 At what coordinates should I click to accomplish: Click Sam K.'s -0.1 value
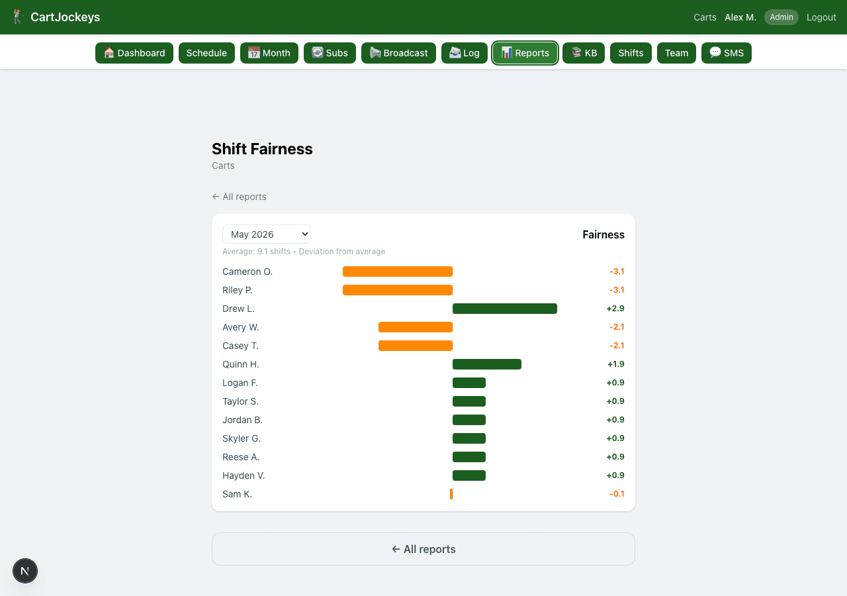(x=617, y=494)
